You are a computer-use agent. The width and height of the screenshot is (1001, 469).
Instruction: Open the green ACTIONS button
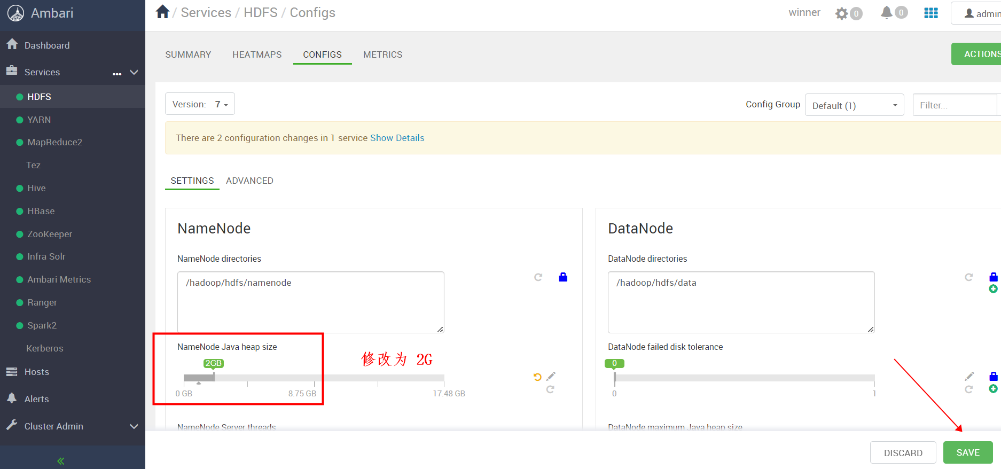[976, 54]
